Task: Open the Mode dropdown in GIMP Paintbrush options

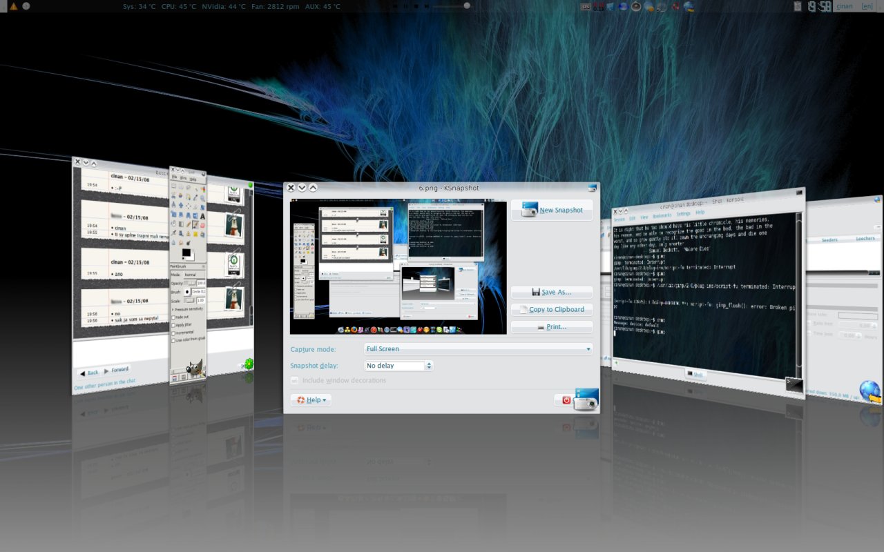Action: click(x=195, y=275)
